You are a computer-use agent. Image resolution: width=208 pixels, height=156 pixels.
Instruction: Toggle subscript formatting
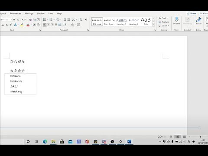coord(7,25)
